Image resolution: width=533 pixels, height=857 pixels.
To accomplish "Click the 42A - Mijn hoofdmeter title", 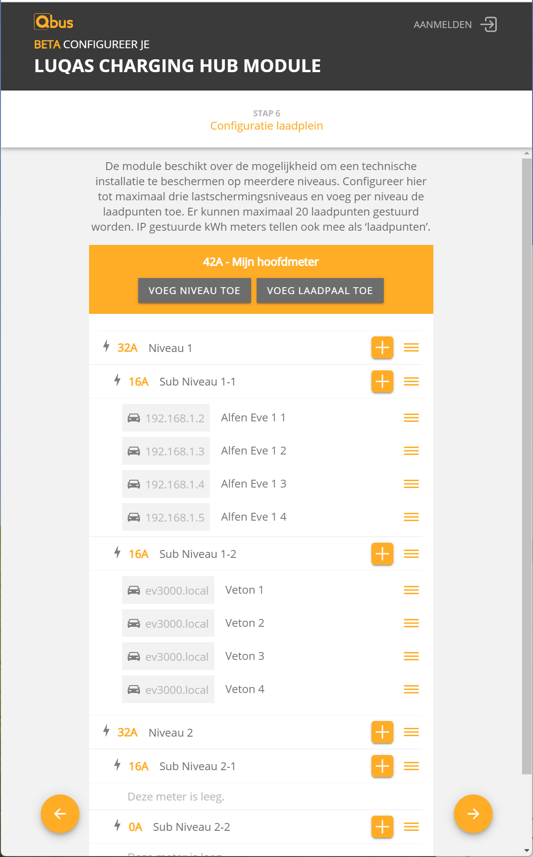I will click(x=261, y=261).
